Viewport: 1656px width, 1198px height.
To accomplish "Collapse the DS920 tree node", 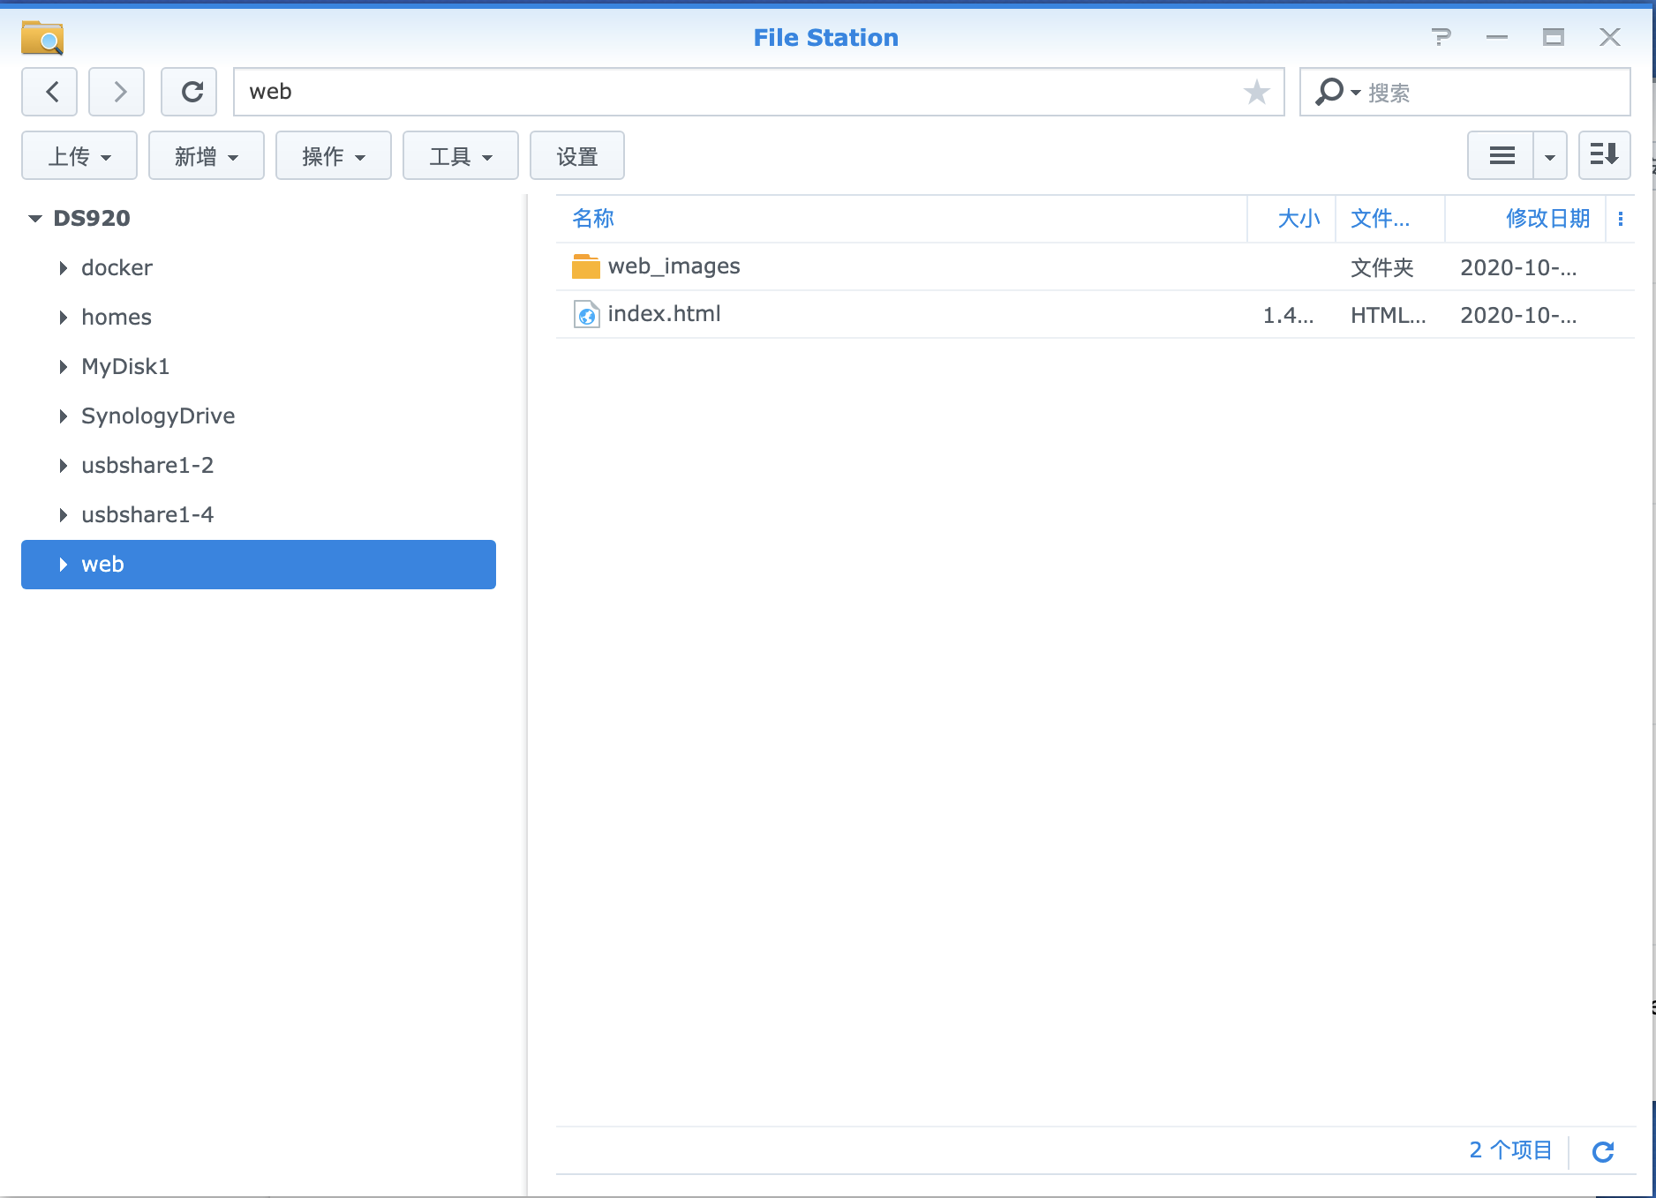I will pyautogui.click(x=35, y=219).
